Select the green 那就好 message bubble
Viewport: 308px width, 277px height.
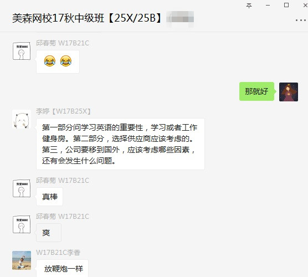[256, 91]
